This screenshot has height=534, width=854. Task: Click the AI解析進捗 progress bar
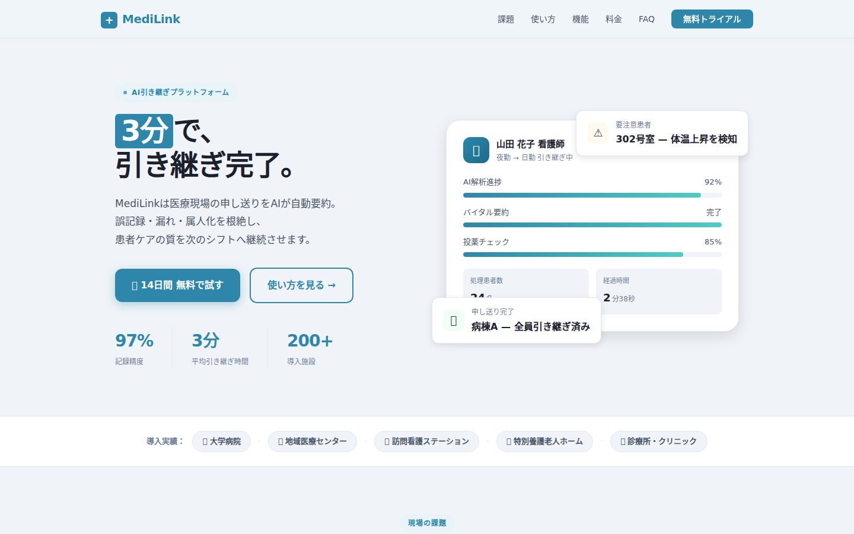point(592,195)
